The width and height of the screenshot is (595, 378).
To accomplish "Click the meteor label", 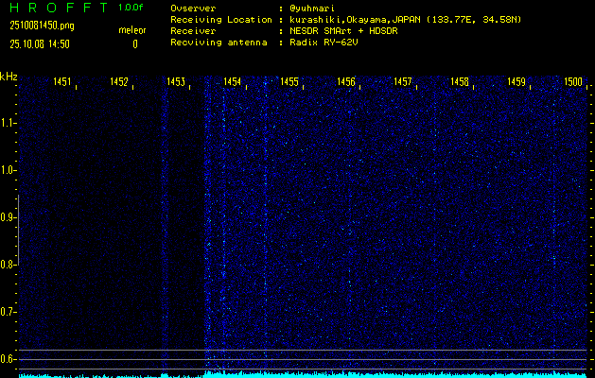I will coord(132,30).
